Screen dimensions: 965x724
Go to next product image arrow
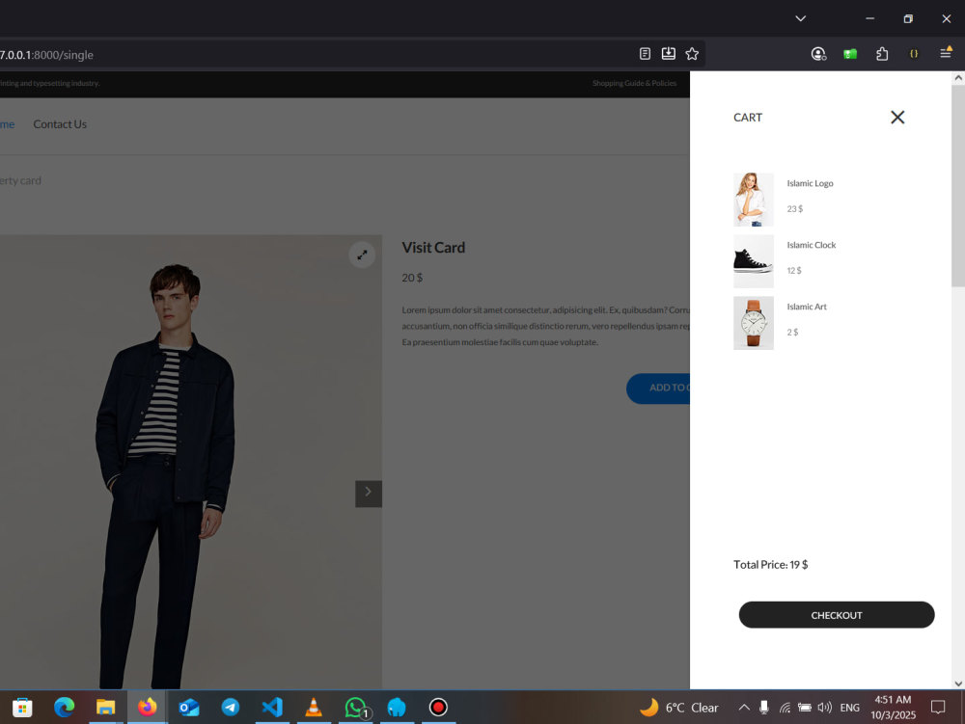coord(368,494)
